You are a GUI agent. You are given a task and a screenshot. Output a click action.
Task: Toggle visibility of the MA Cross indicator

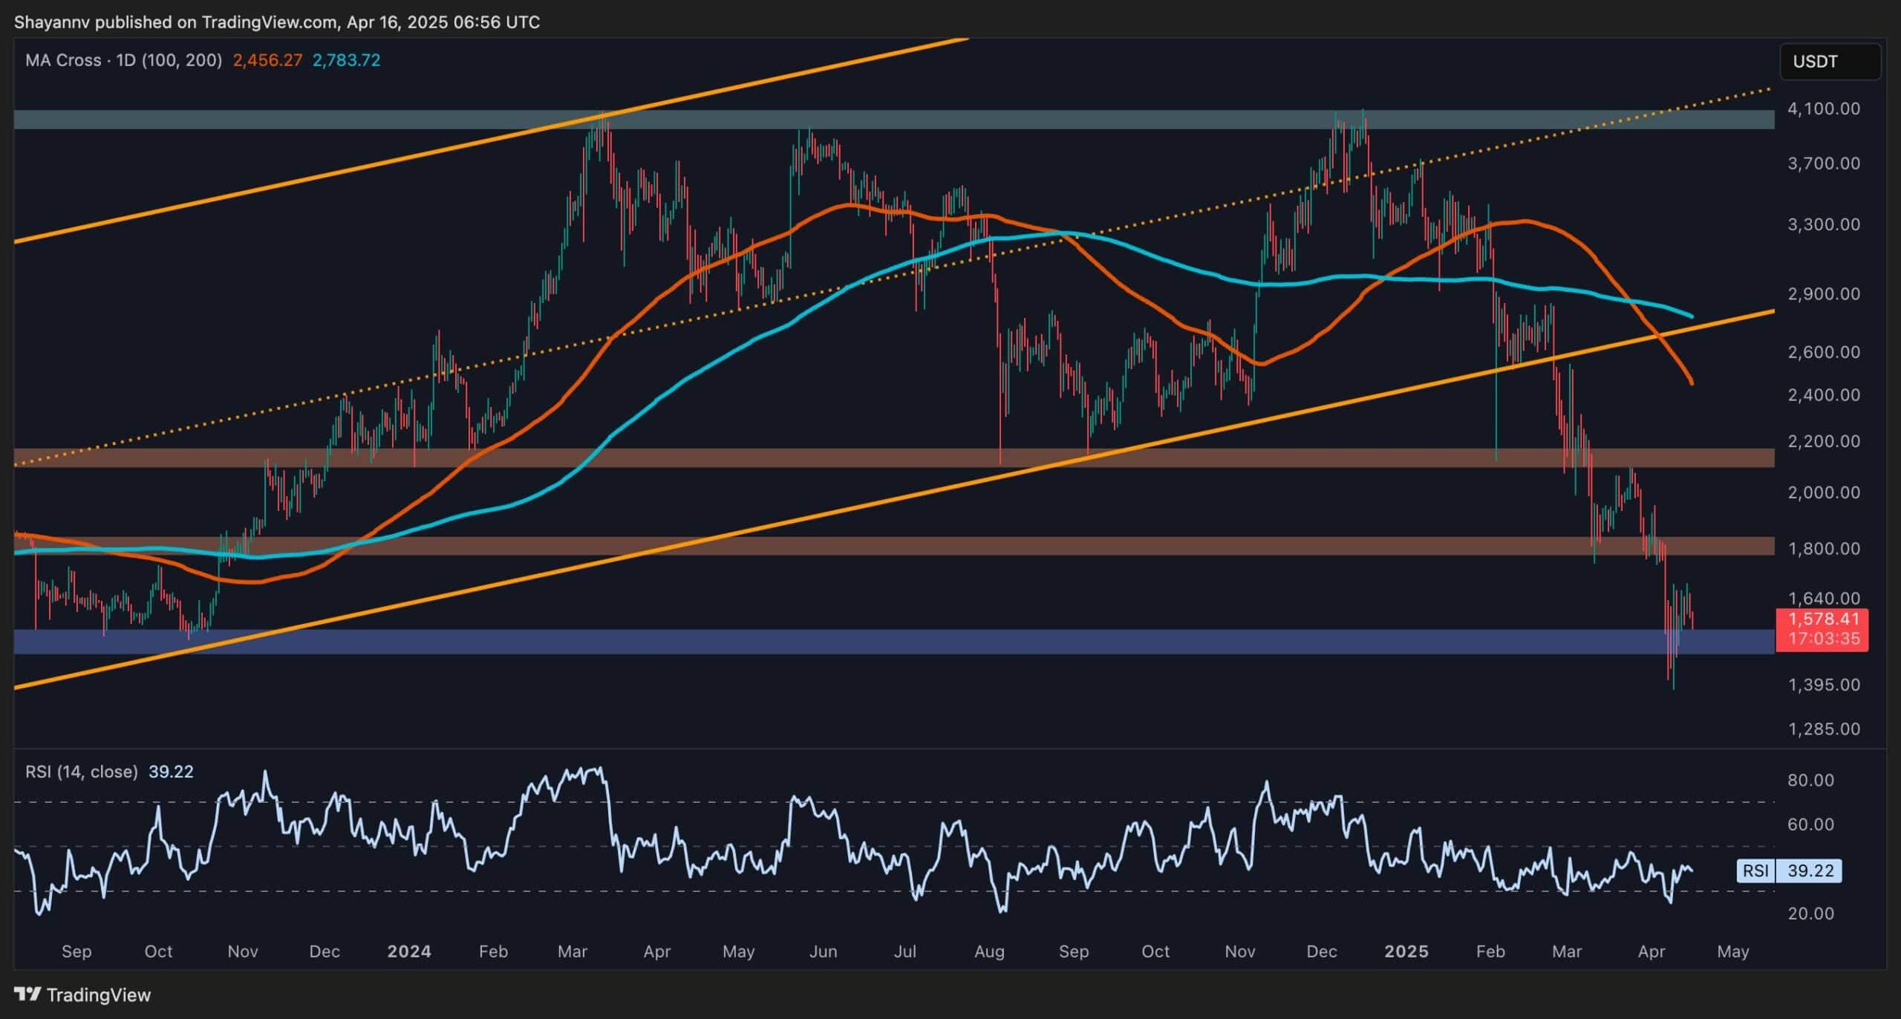point(63,60)
